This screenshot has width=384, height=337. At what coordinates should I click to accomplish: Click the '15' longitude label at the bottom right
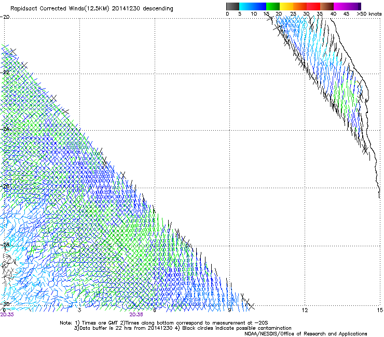click(380, 310)
